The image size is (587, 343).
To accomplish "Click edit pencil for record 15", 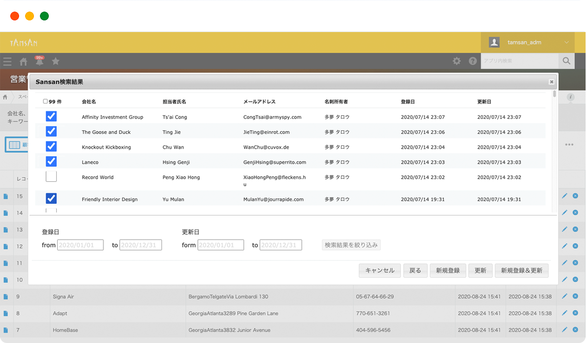I will click(565, 196).
